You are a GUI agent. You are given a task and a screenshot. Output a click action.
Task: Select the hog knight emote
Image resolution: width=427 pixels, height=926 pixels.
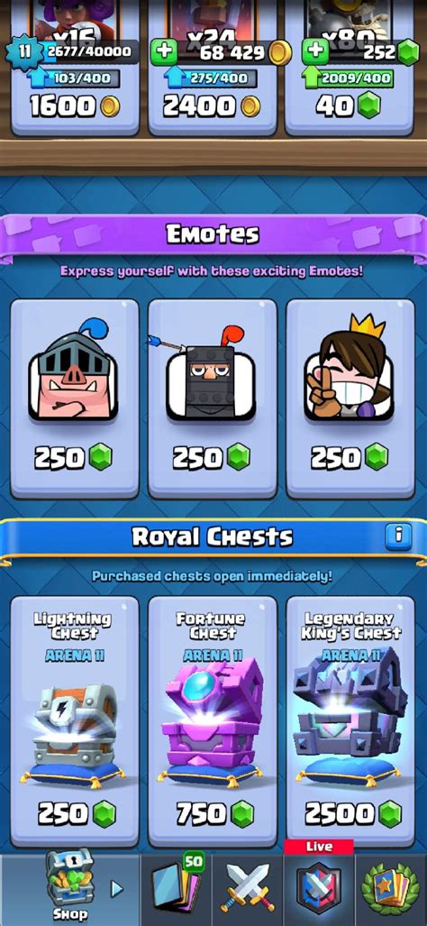[x=75, y=399]
